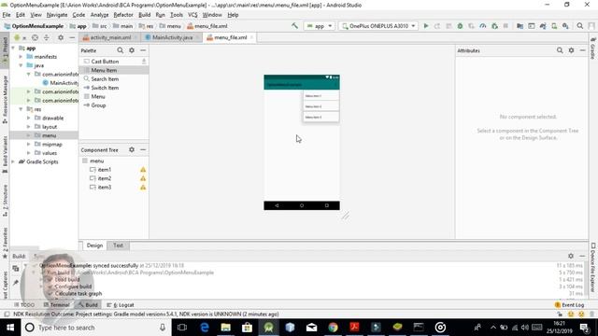
Task: Search the Palette panel
Action: [121, 50]
